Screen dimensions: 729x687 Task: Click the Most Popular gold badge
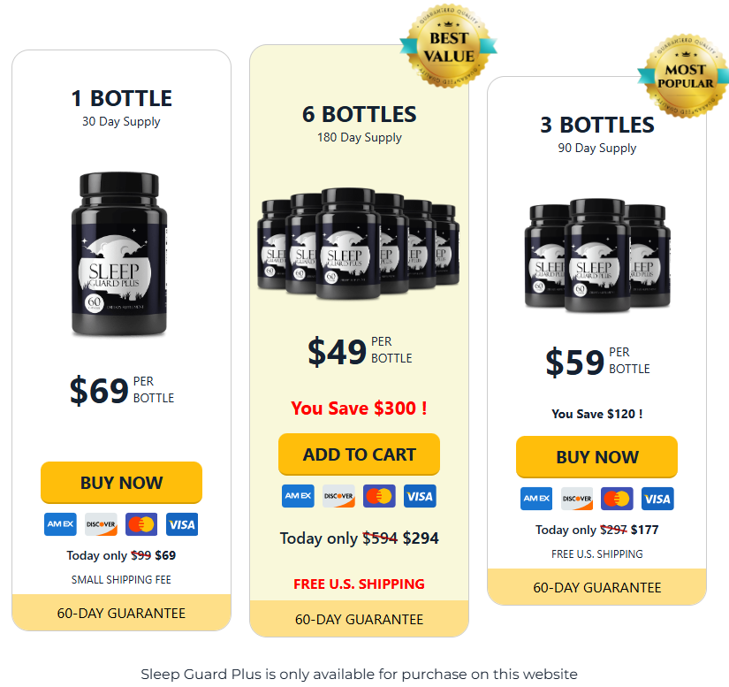[x=686, y=76]
